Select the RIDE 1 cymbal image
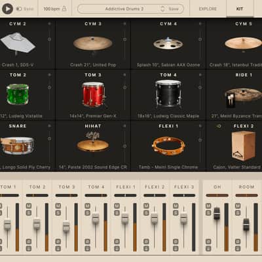 [244, 97]
